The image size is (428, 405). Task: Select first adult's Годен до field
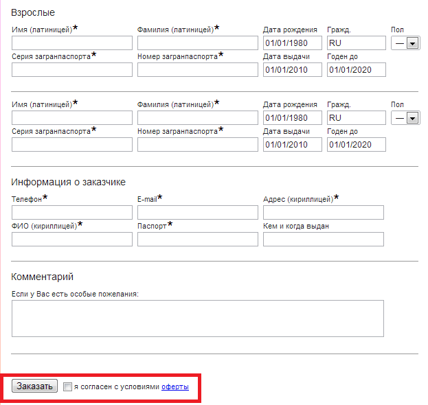click(x=357, y=70)
